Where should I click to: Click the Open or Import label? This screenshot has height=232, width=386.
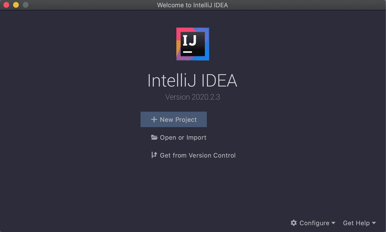183,137
